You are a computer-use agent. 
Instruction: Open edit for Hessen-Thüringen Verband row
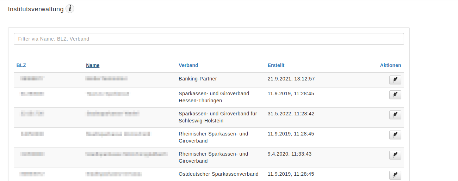395,95
